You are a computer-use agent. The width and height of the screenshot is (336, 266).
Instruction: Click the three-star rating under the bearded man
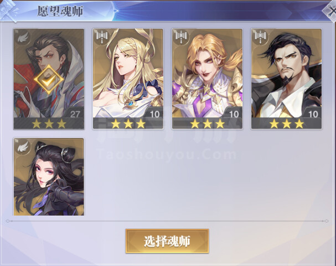pyautogui.click(x=287, y=124)
